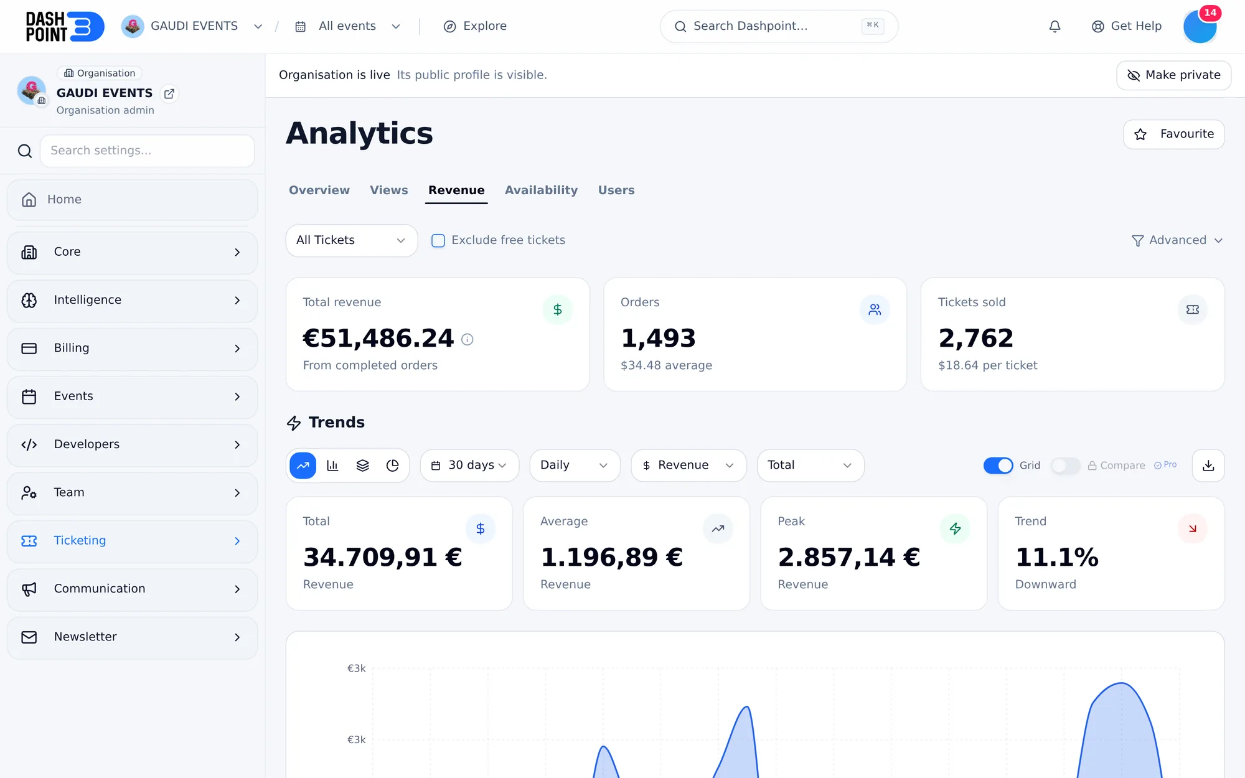
Task: Click the Developers code icon
Action: point(29,444)
